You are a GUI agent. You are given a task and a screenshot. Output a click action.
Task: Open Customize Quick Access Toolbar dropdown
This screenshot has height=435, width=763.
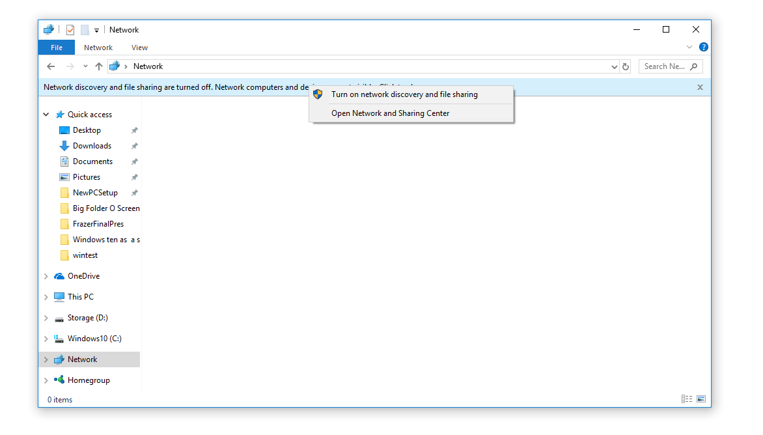(96, 30)
